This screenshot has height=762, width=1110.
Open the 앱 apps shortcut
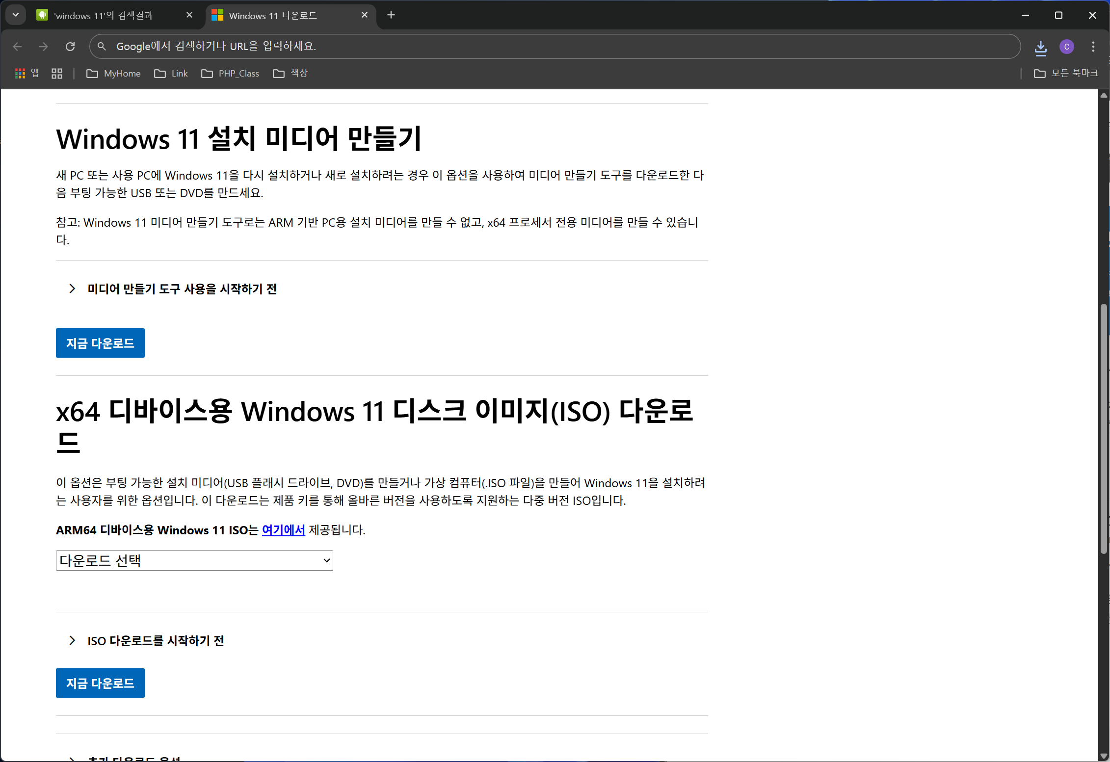[x=27, y=74]
